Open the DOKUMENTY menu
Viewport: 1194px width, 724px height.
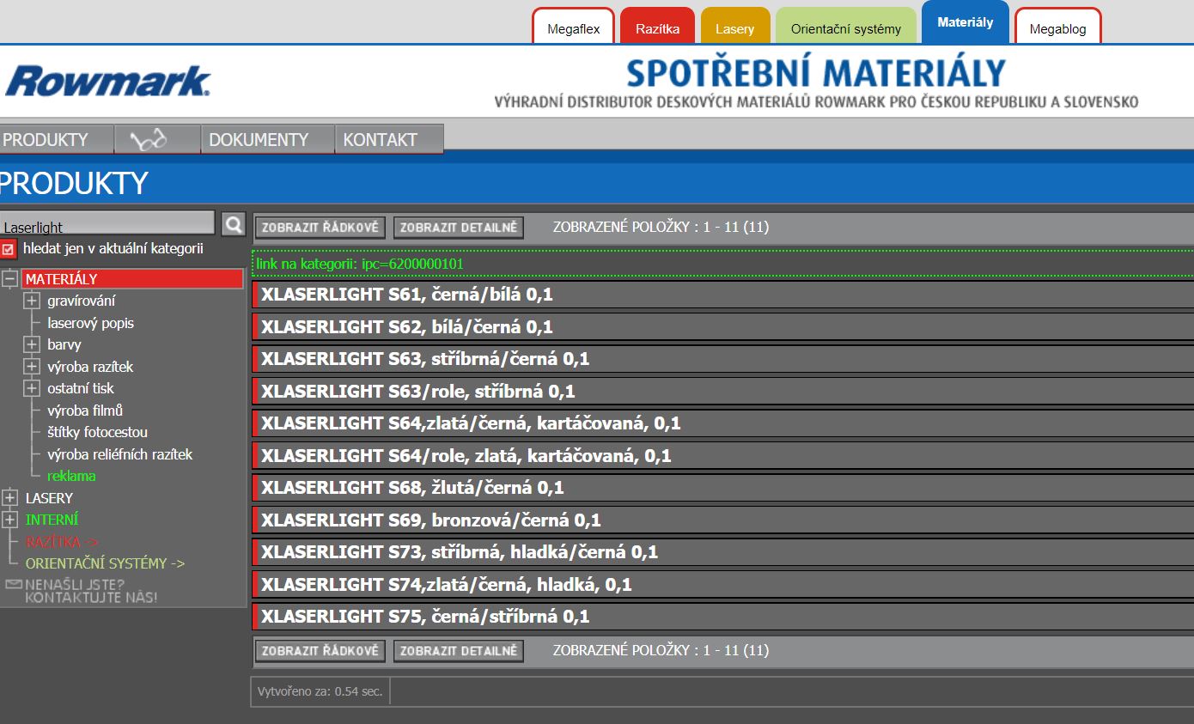click(x=259, y=139)
